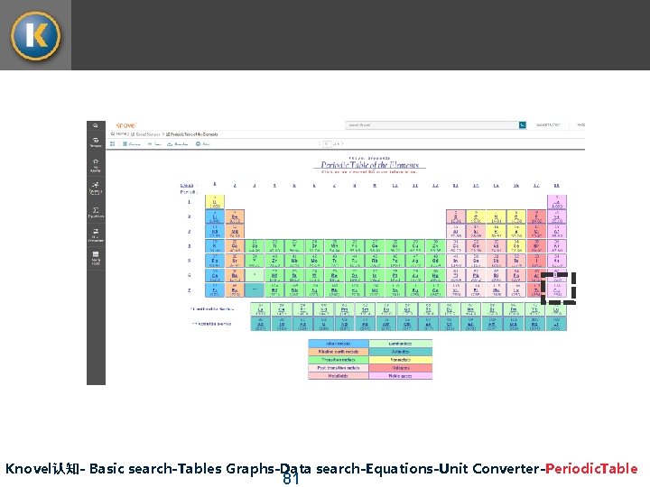Select the helium (He) element cell
650x487 pixels.
click(x=557, y=202)
